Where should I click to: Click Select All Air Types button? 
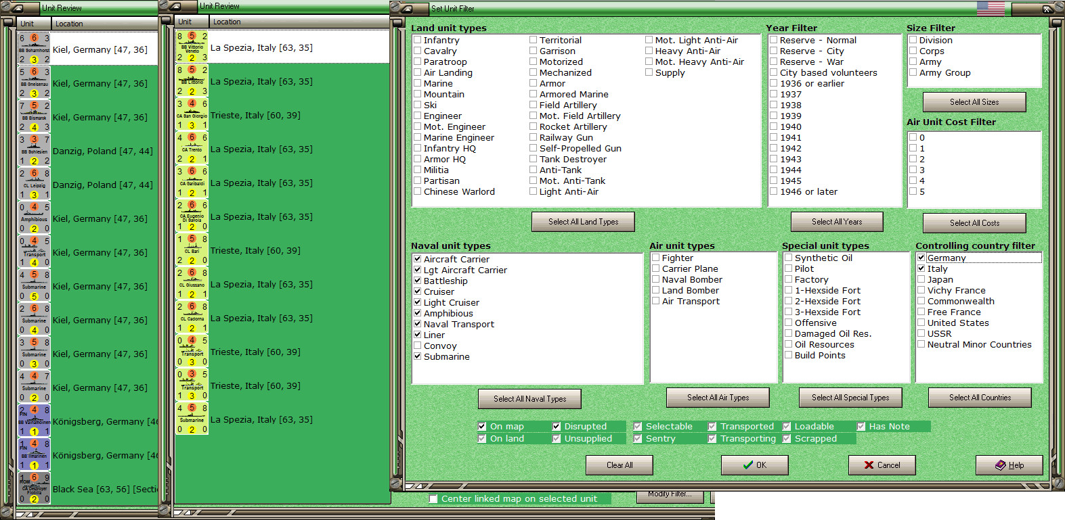click(718, 398)
